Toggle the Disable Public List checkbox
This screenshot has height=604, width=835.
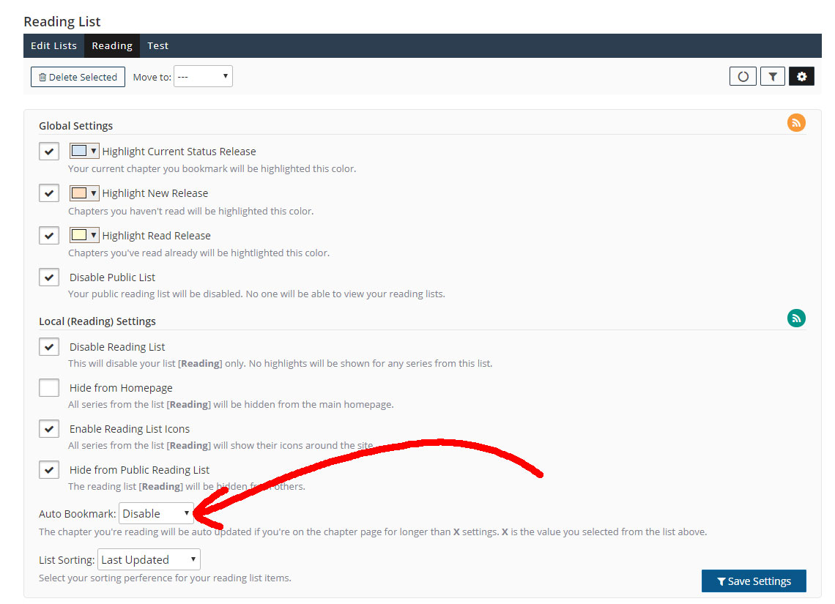click(49, 277)
